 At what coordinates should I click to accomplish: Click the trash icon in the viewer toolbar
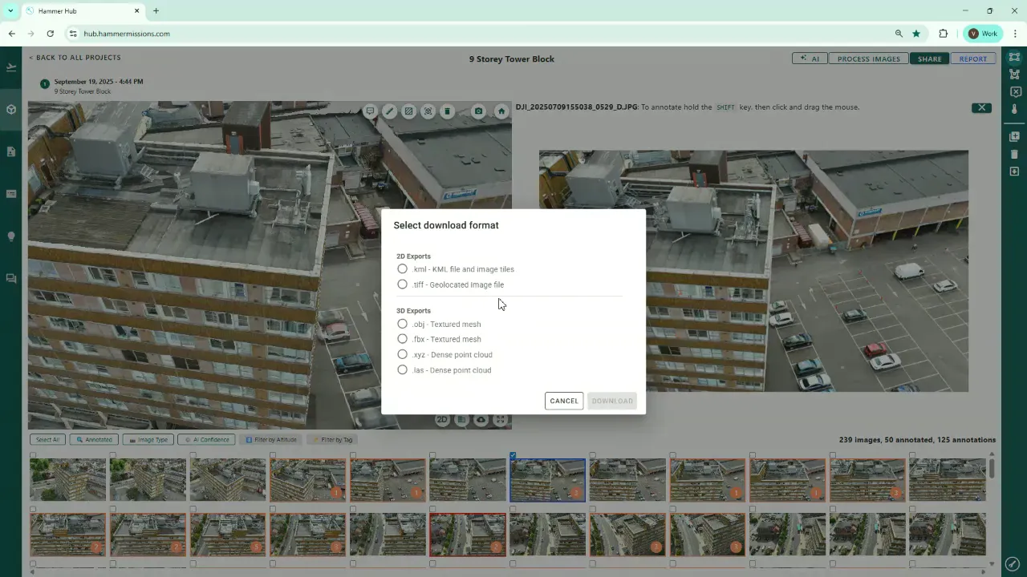[447, 111]
